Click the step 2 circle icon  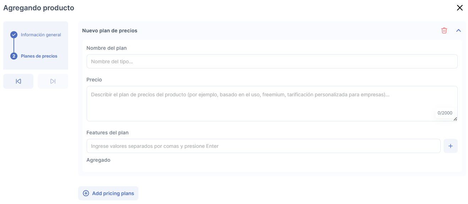14,56
